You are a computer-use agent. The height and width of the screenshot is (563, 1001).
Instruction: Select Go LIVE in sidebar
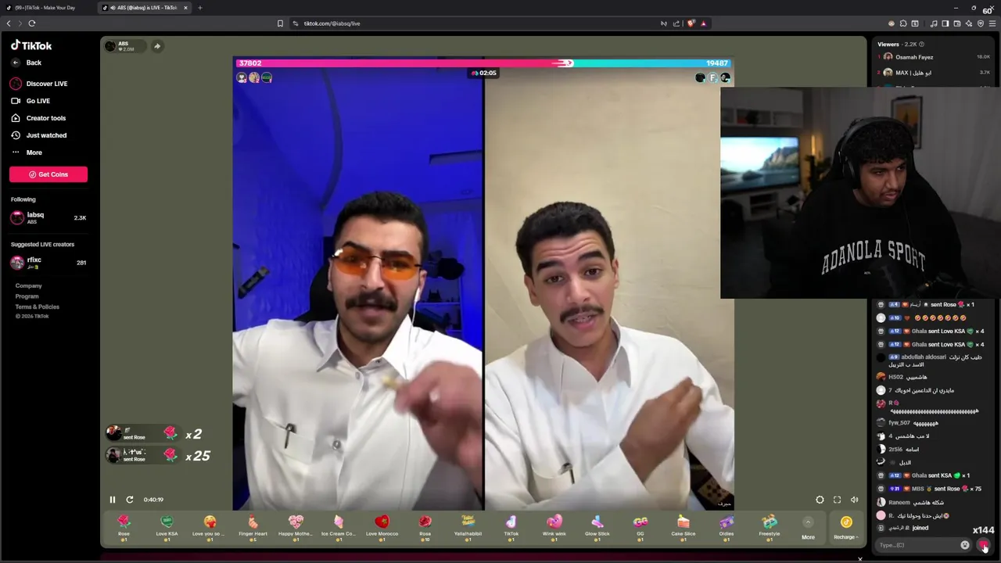pyautogui.click(x=31, y=101)
